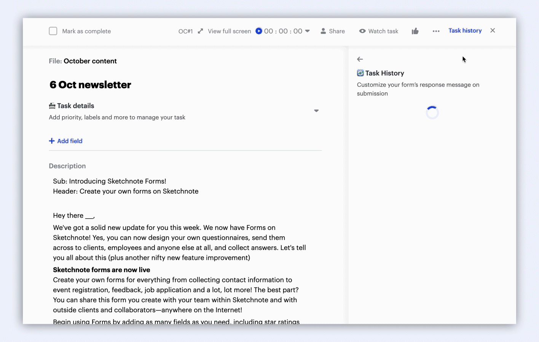Click the Share person icon
539x342 pixels.
point(323,31)
